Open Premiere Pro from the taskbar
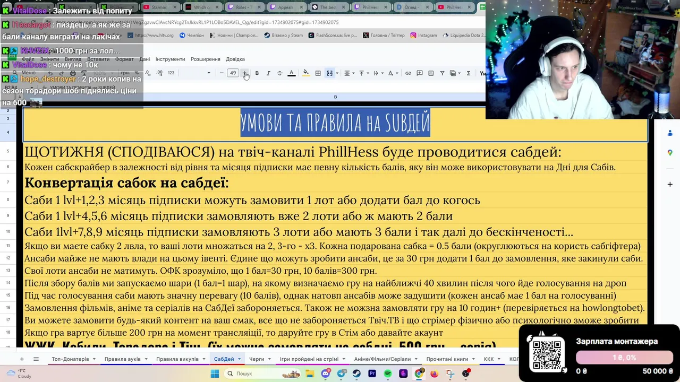This screenshot has height=382, width=680. (372, 374)
